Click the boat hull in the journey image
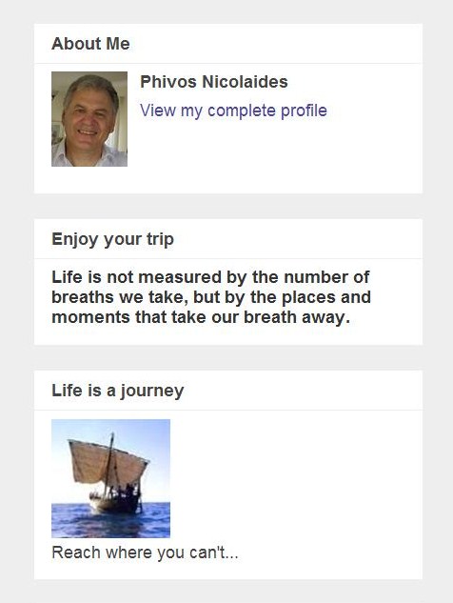453x603 pixels. click(x=115, y=503)
